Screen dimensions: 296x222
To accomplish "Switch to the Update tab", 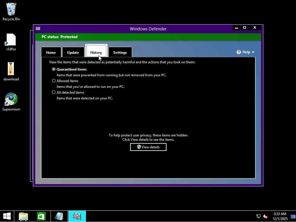I will click(x=73, y=52).
